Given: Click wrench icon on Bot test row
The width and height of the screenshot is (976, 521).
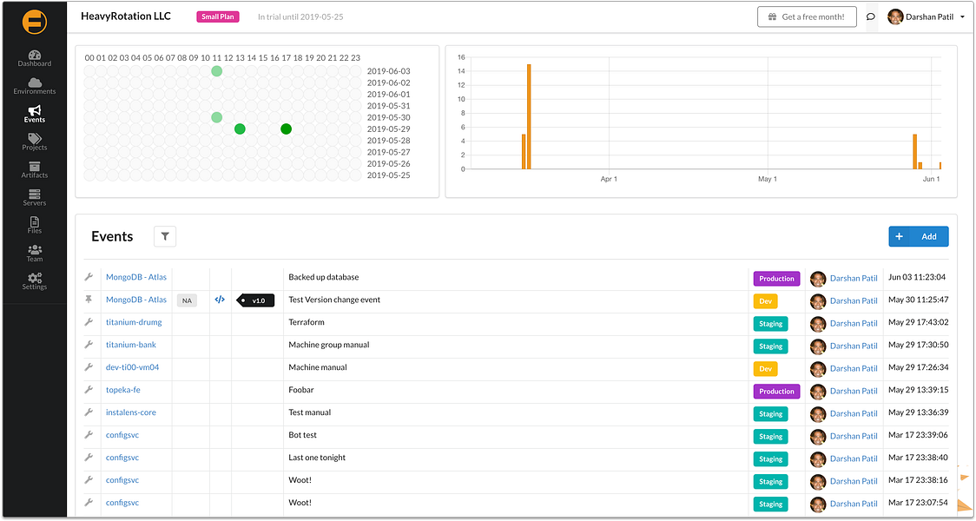Looking at the screenshot, I should [89, 434].
